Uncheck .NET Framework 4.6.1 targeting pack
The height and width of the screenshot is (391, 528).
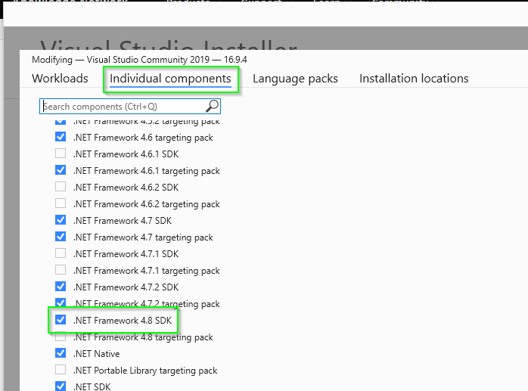(61, 170)
